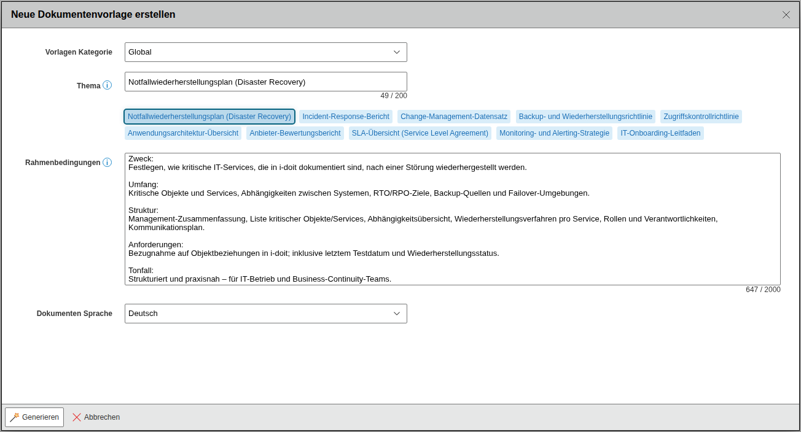801x432 pixels.
Task: Click the 49 / 200 character counter
Action: click(x=394, y=96)
